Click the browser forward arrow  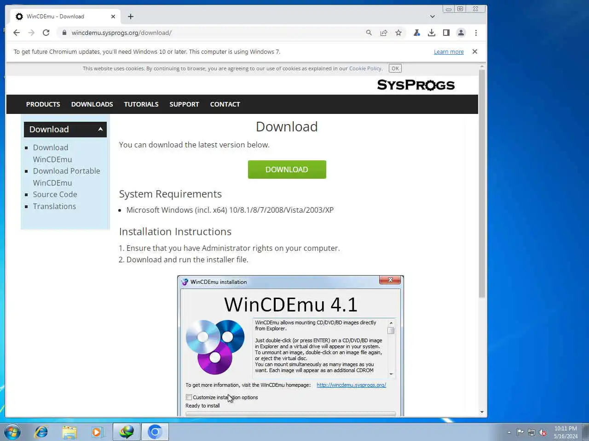pyautogui.click(x=31, y=33)
